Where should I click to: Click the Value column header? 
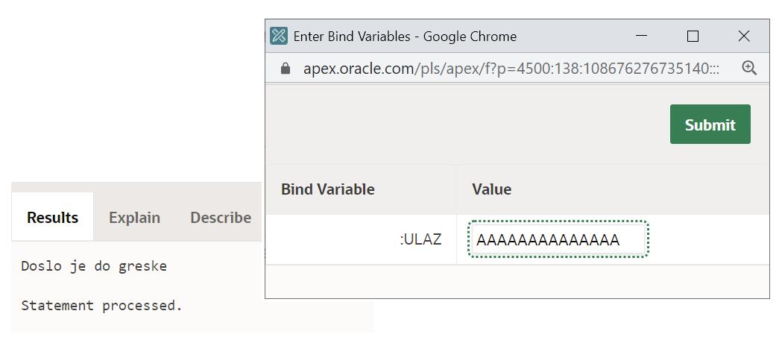(491, 189)
